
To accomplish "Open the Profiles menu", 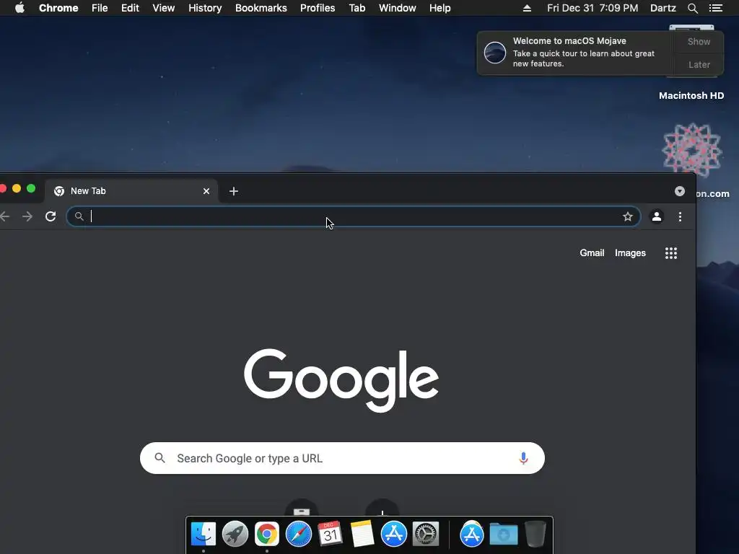I will pyautogui.click(x=318, y=8).
